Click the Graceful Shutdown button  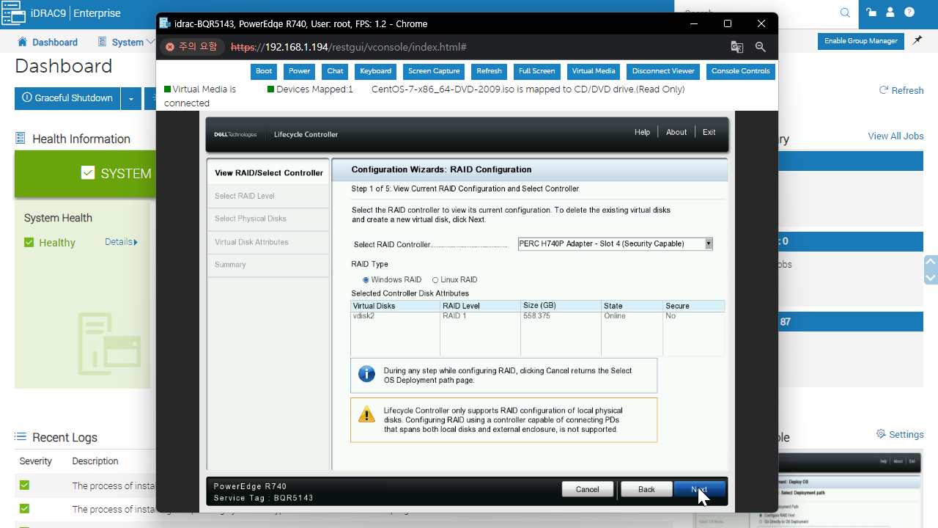[67, 98]
